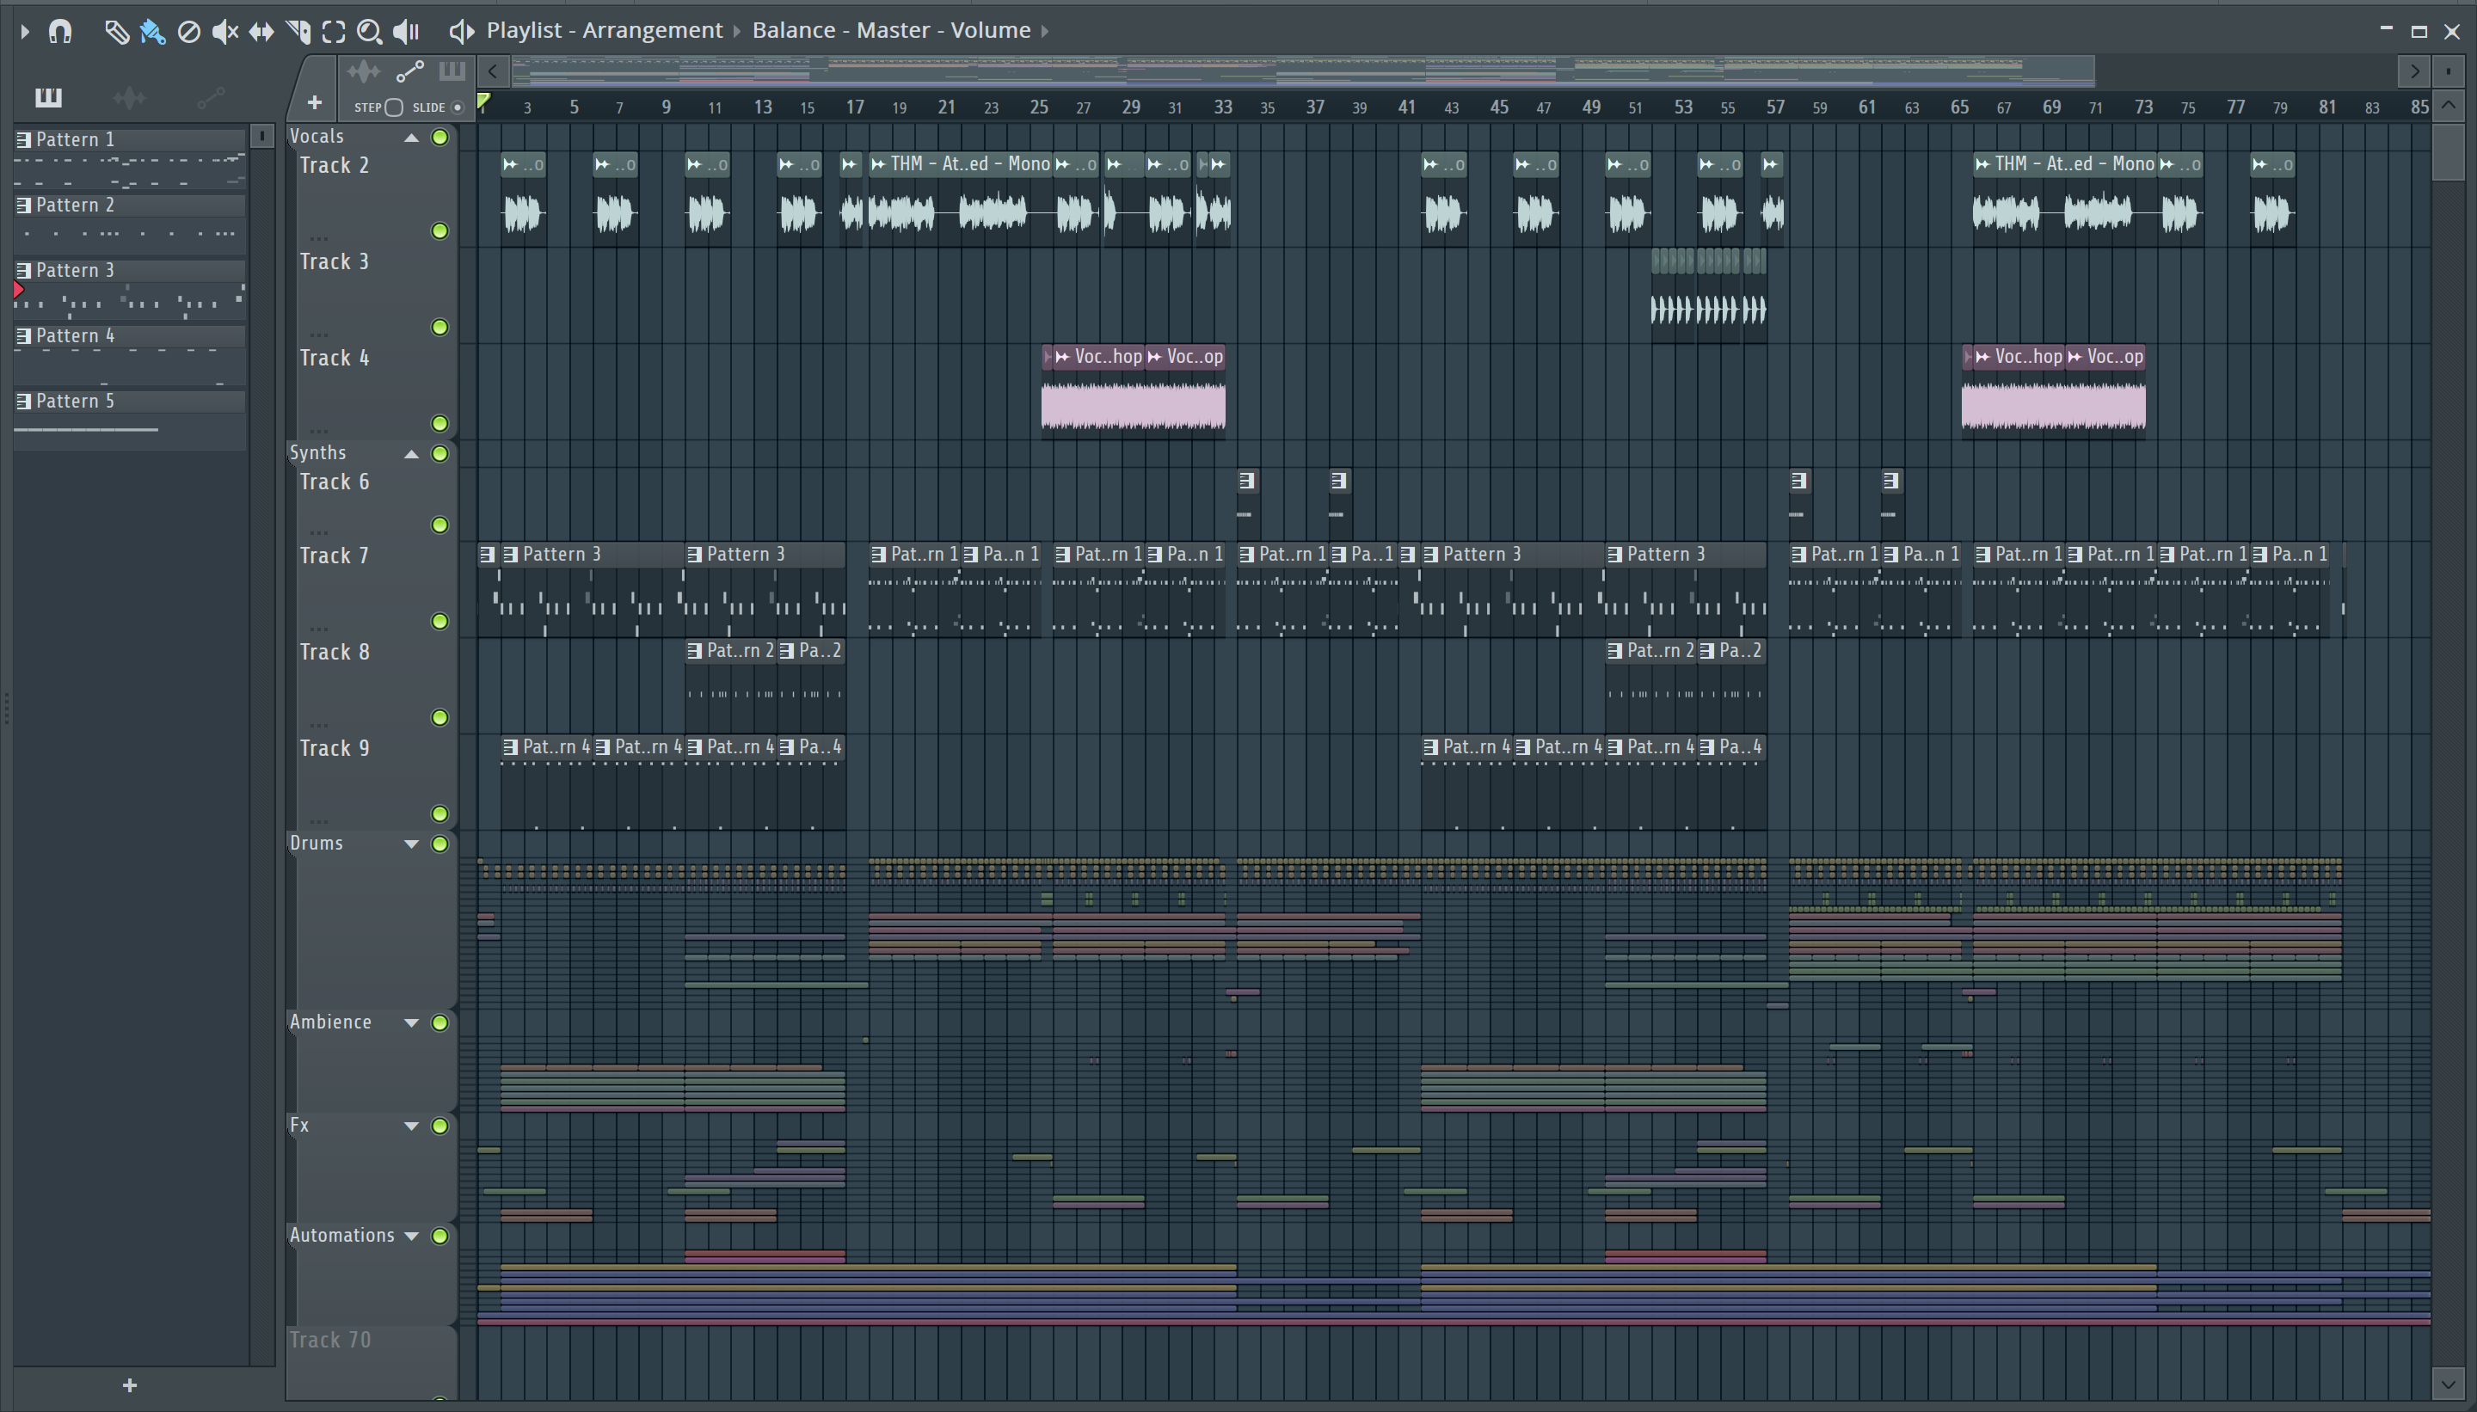
Task: Enable the STEP option
Action: (394, 107)
